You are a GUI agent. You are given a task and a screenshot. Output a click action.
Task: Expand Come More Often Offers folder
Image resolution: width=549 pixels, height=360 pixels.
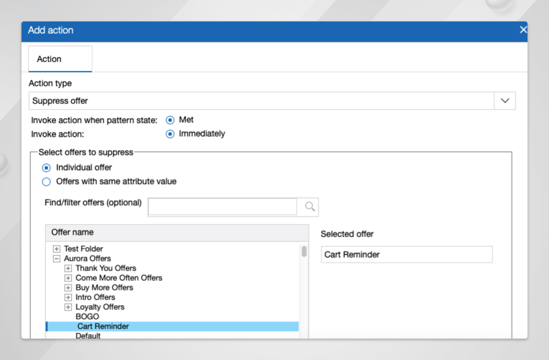coord(68,278)
